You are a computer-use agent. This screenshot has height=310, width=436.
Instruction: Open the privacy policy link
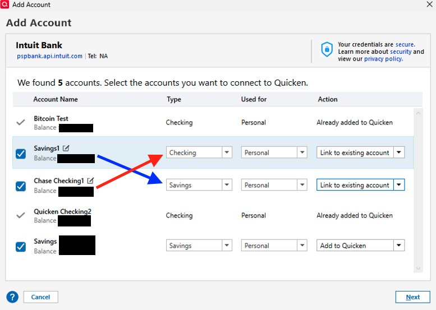tap(383, 59)
